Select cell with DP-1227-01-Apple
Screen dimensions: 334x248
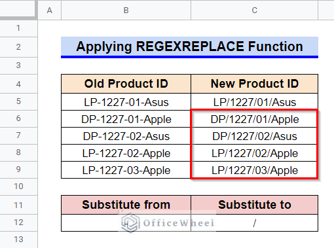click(x=126, y=119)
